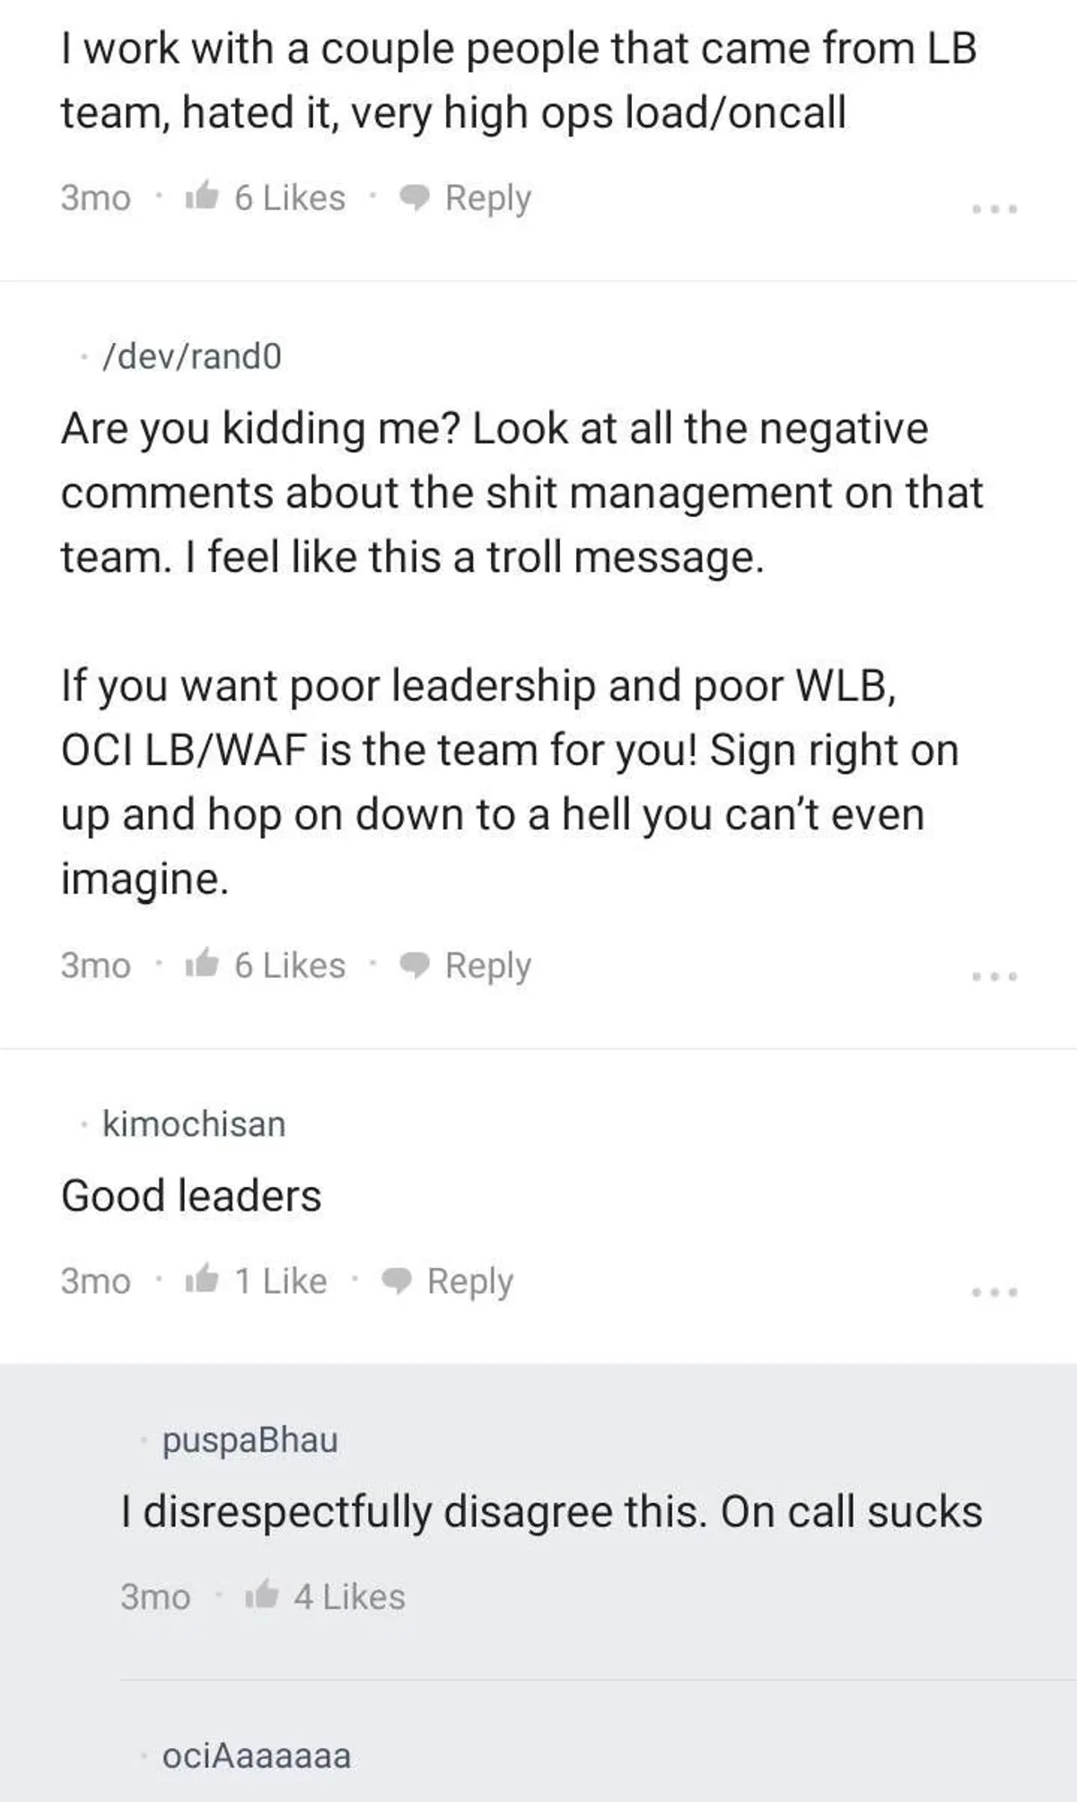Viewport: 1077px width, 1802px height.
Task: Reply to kimochisan's 'Good leaders' comment
Action: tap(449, 1281)
